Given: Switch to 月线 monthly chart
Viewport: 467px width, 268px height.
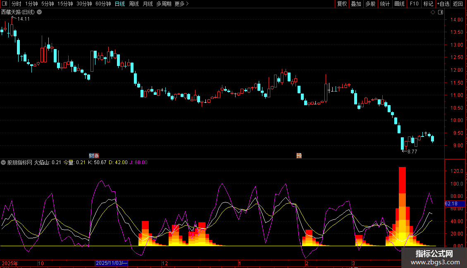Looking at the screenshot, I should [148, 4].
